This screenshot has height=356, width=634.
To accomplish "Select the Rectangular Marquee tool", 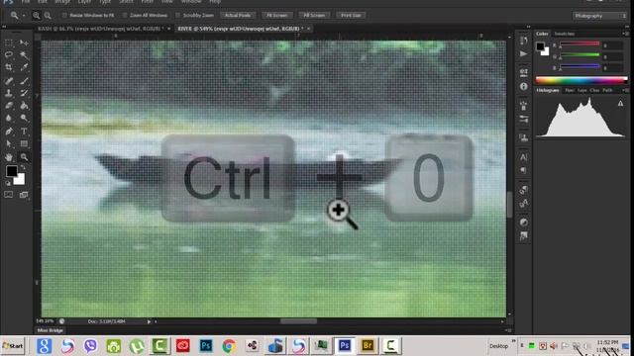I will pyautogui.click(x=9, y=43).
